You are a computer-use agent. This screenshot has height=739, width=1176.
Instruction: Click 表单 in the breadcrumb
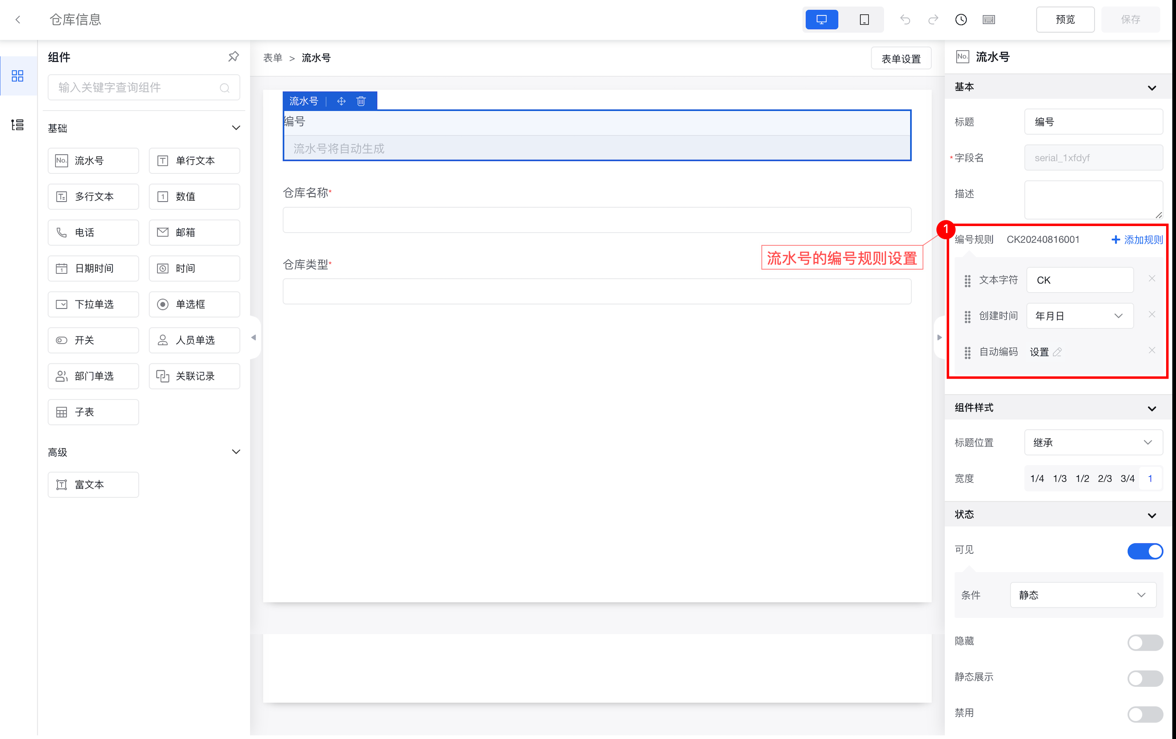pyautogui.click(x=272, y=58)
